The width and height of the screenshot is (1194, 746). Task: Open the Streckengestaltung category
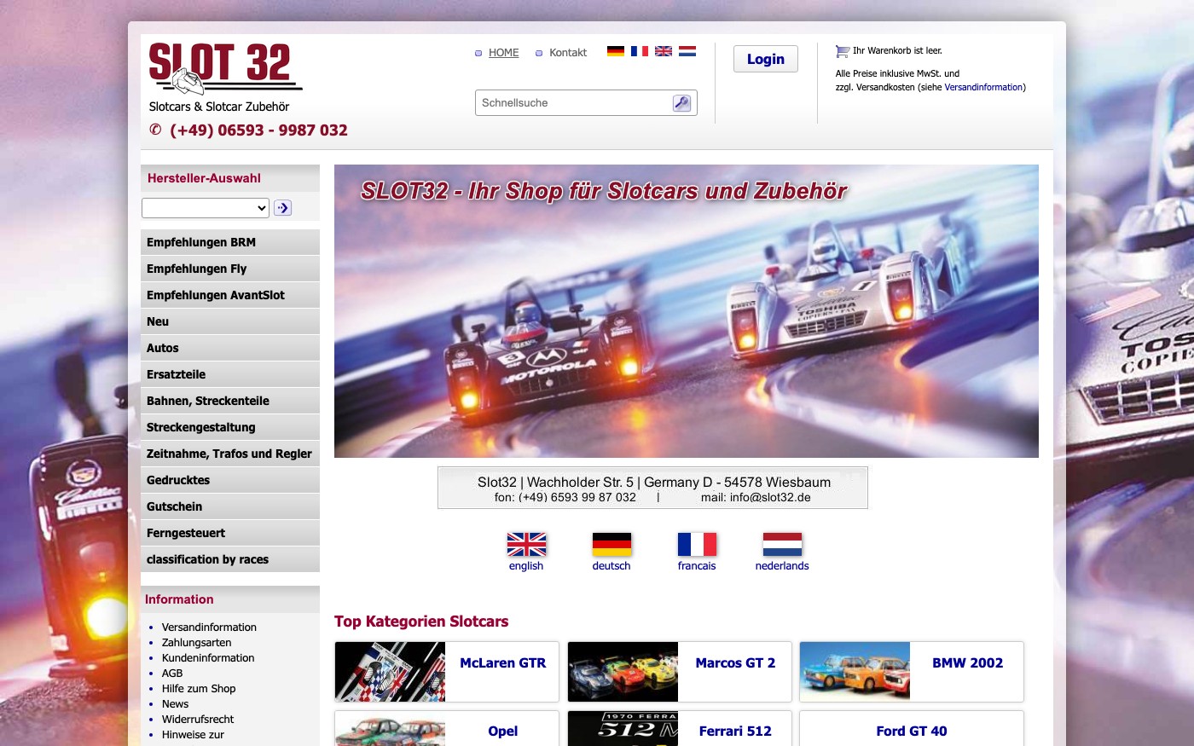tap(230, 427)
